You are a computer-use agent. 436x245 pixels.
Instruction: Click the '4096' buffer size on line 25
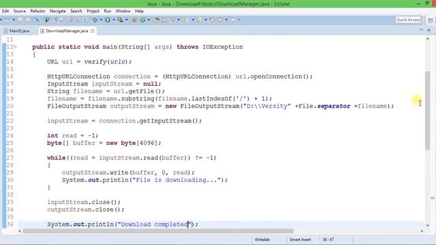pyautogui.click(x=147, y=143)
